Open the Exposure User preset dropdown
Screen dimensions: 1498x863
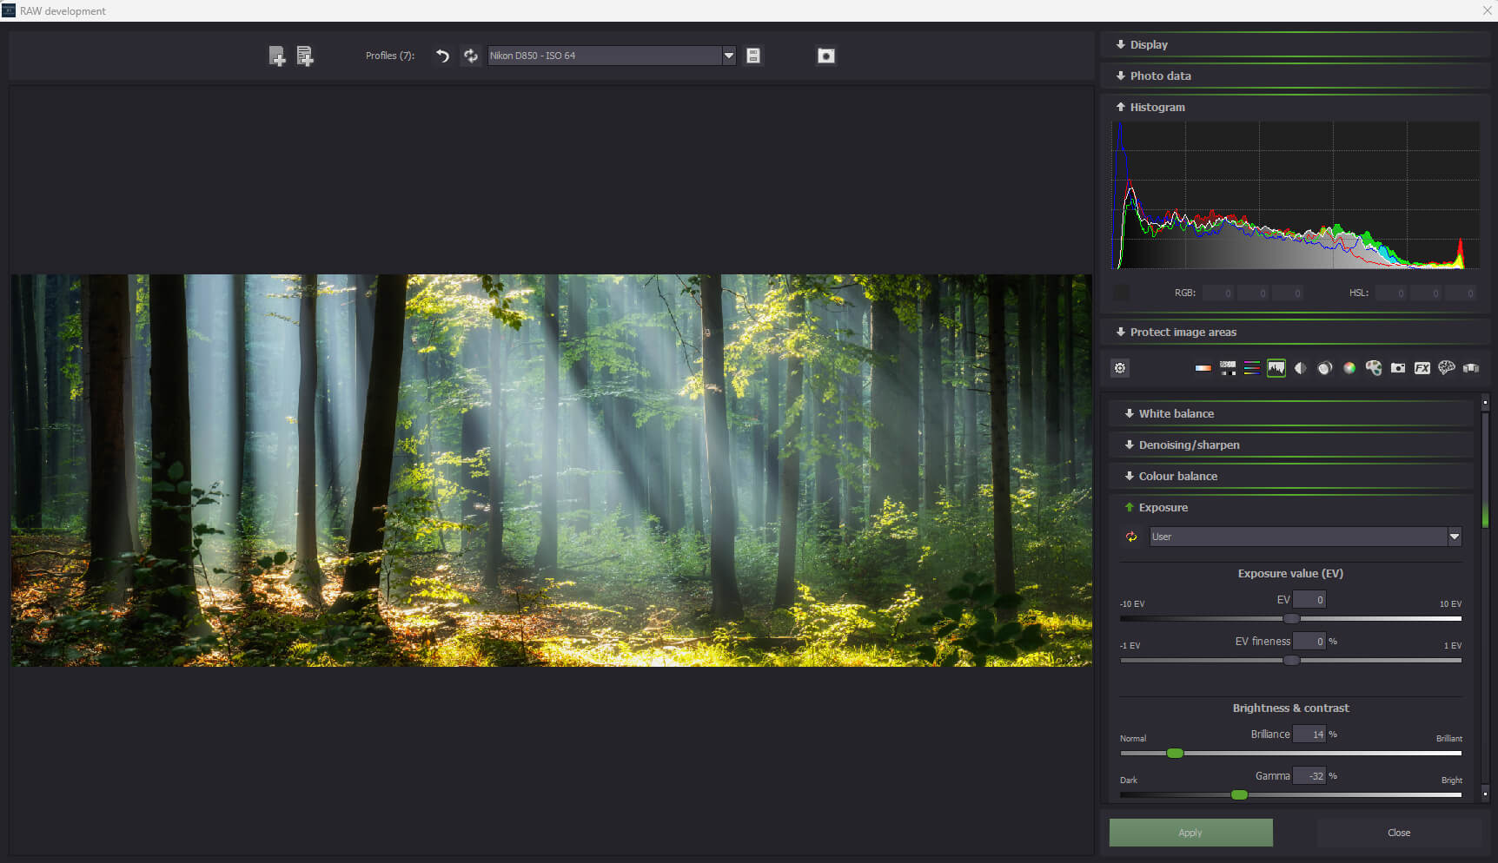(1454, 537)
